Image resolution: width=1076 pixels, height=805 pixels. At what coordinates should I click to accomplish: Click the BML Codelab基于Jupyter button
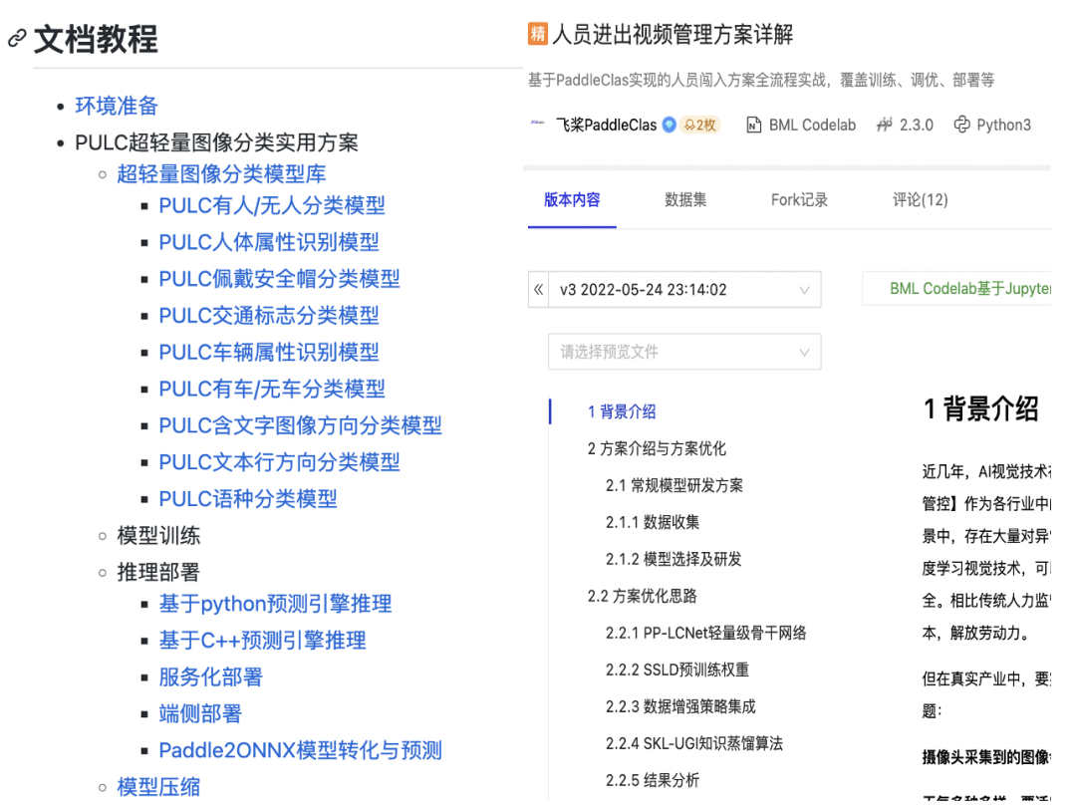pos(969,288)
